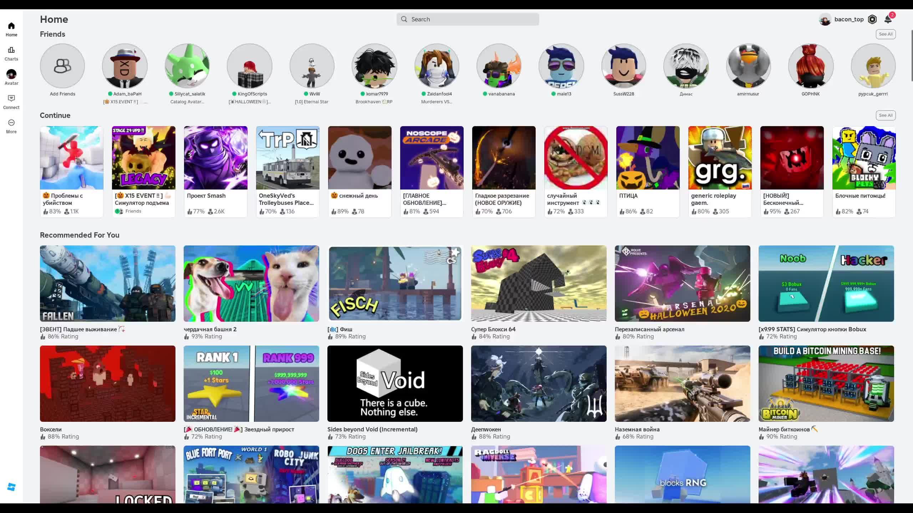Focus the Search input field
This screenshot has width=913, height=513.
(x=468, y=19)
